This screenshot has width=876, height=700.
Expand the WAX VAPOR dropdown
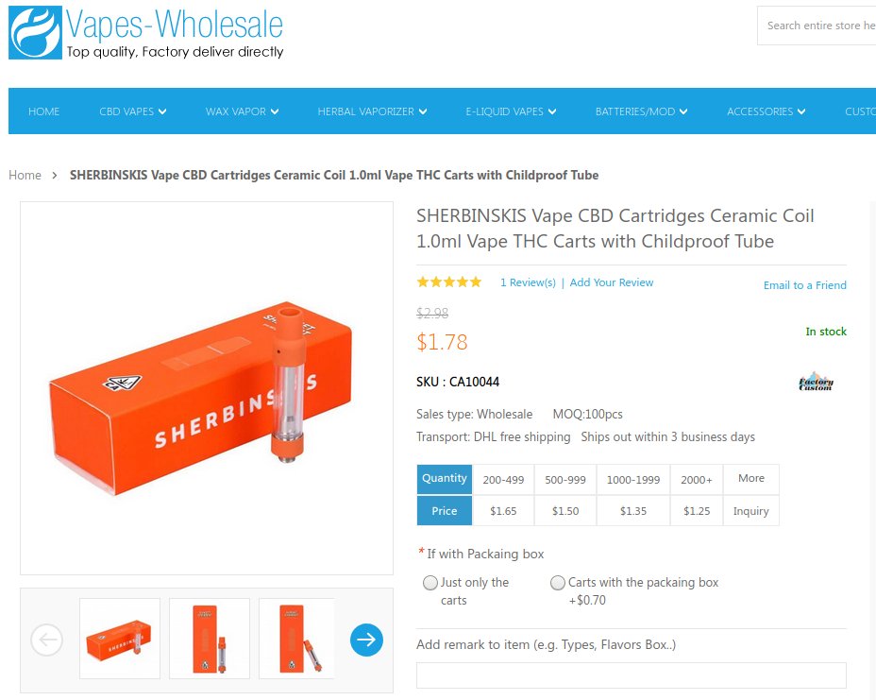coord(242,111)
